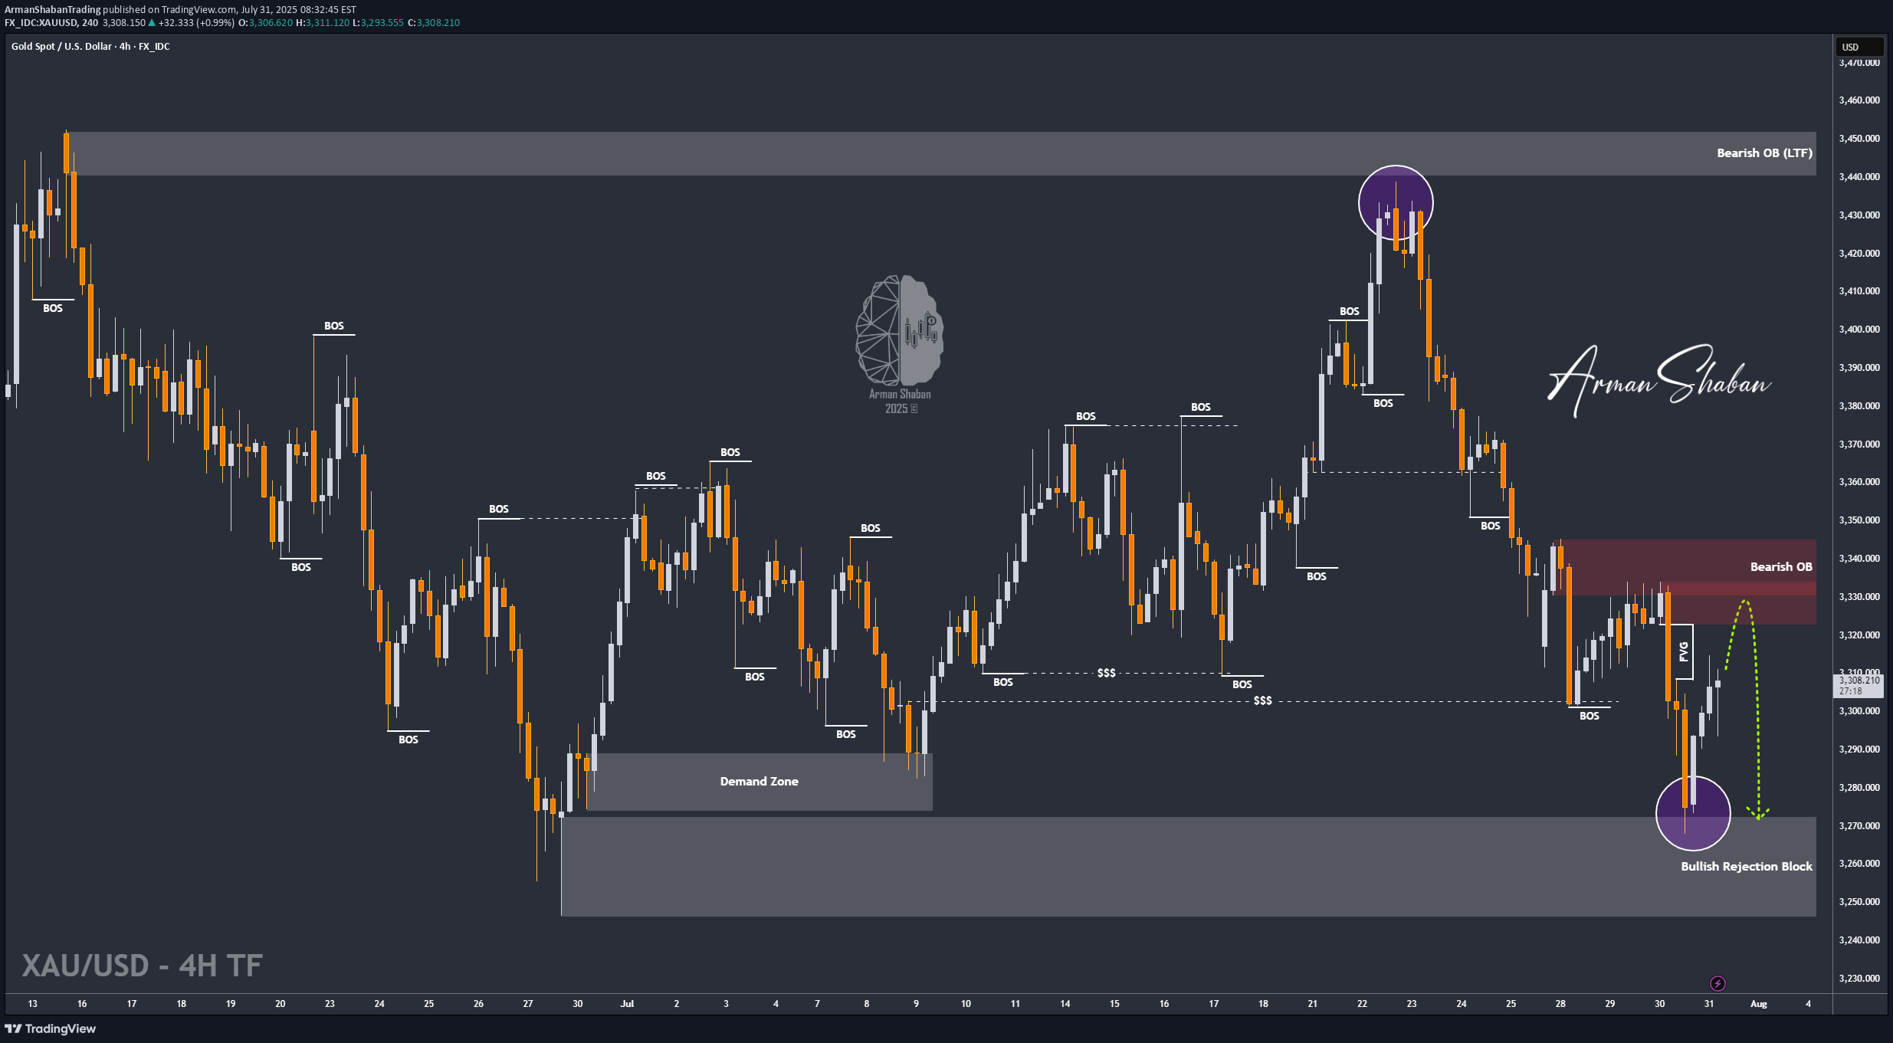Select the purple circle at the July 22 high
Image resolution: width=1893 pixels, height=1043 pixels.
[x=1396, y=203]
